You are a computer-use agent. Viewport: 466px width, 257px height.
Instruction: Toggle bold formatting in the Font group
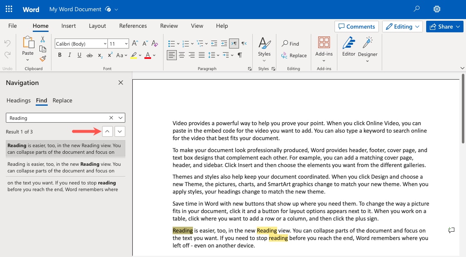59,54
